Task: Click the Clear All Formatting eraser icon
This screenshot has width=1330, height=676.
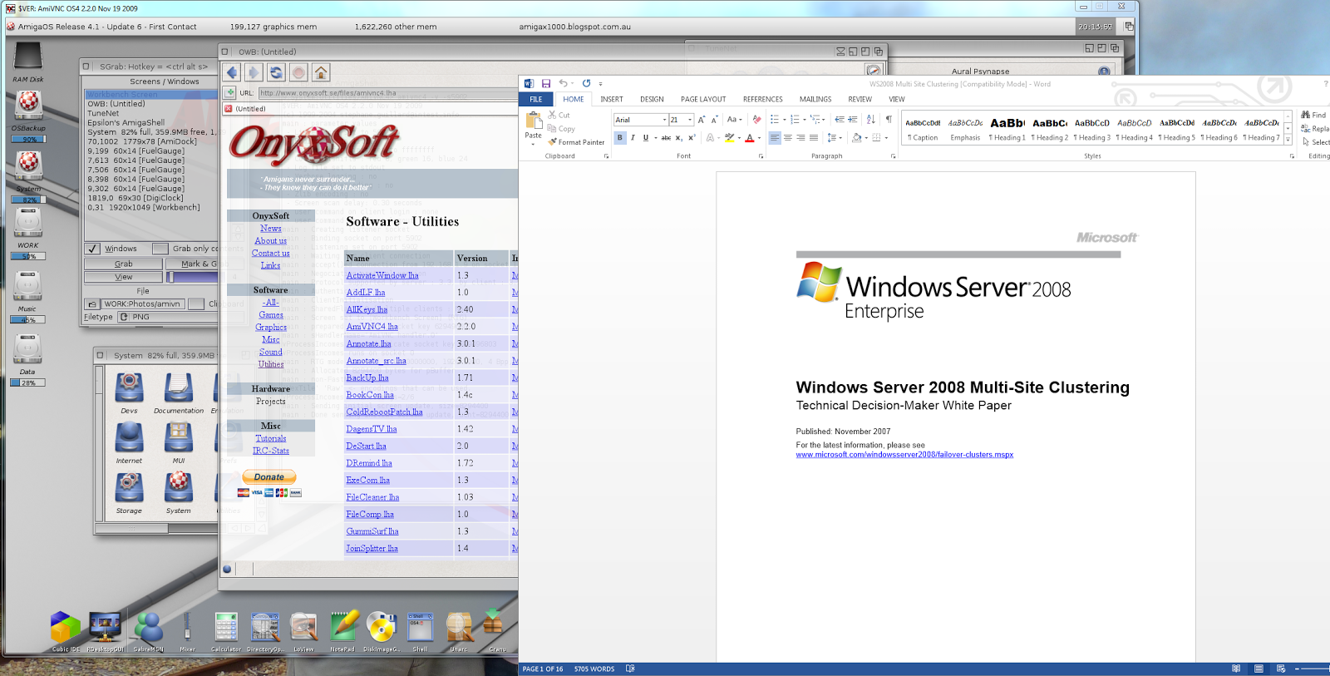Action: pyautogui.click(x=756, y=120)
